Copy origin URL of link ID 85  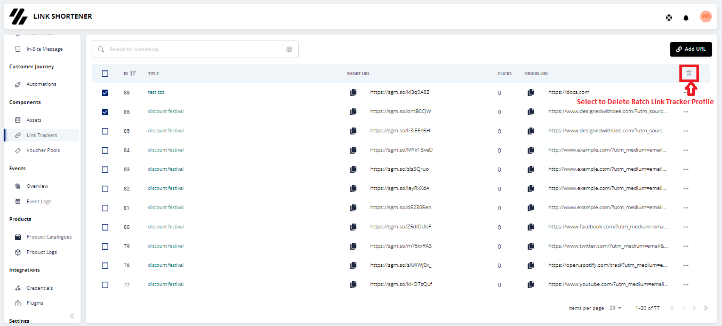click(x=531, y=131)
